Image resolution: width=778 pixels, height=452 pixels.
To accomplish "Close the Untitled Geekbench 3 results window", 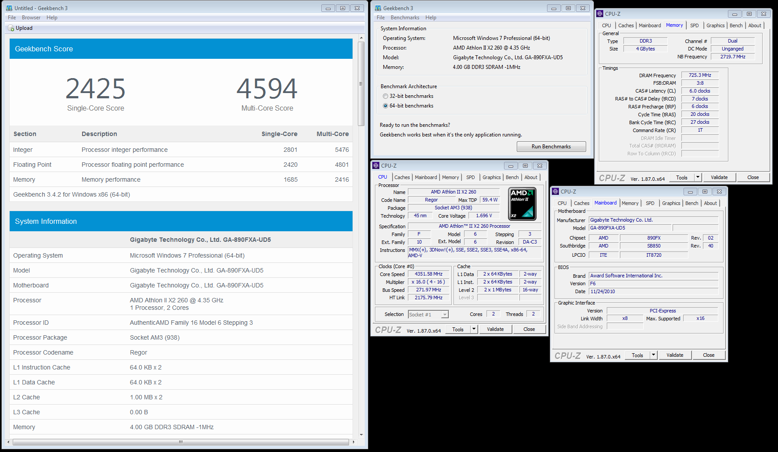I will (357, 8).
